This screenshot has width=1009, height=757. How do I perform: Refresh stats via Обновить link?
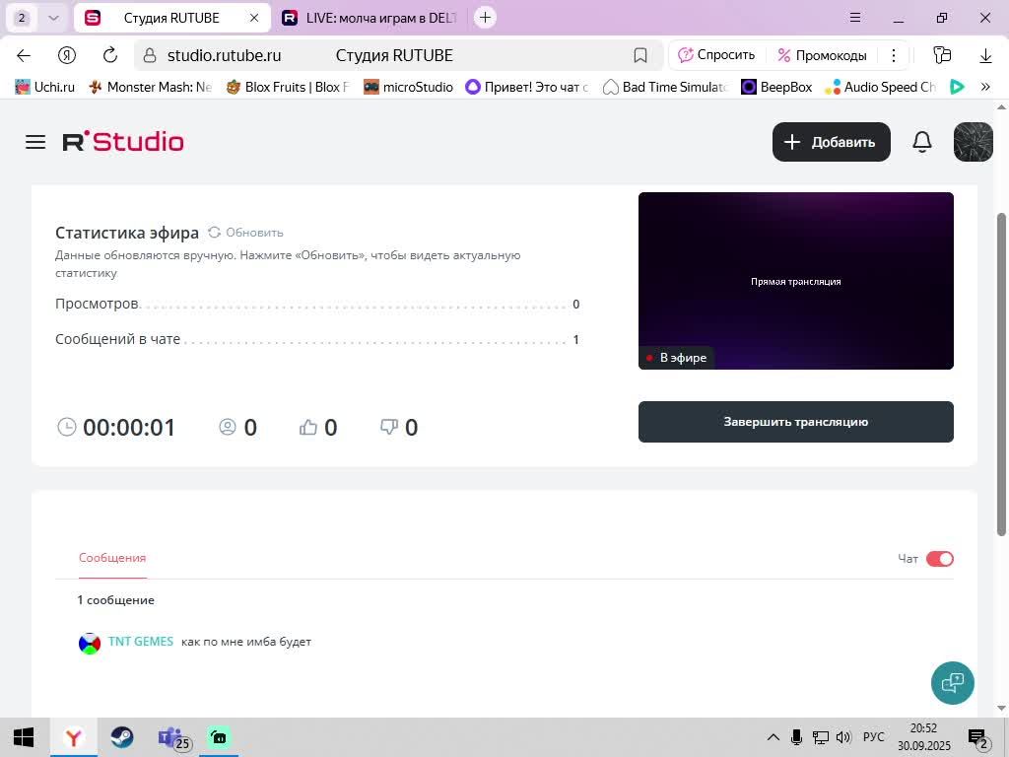[x=245, y=233]
